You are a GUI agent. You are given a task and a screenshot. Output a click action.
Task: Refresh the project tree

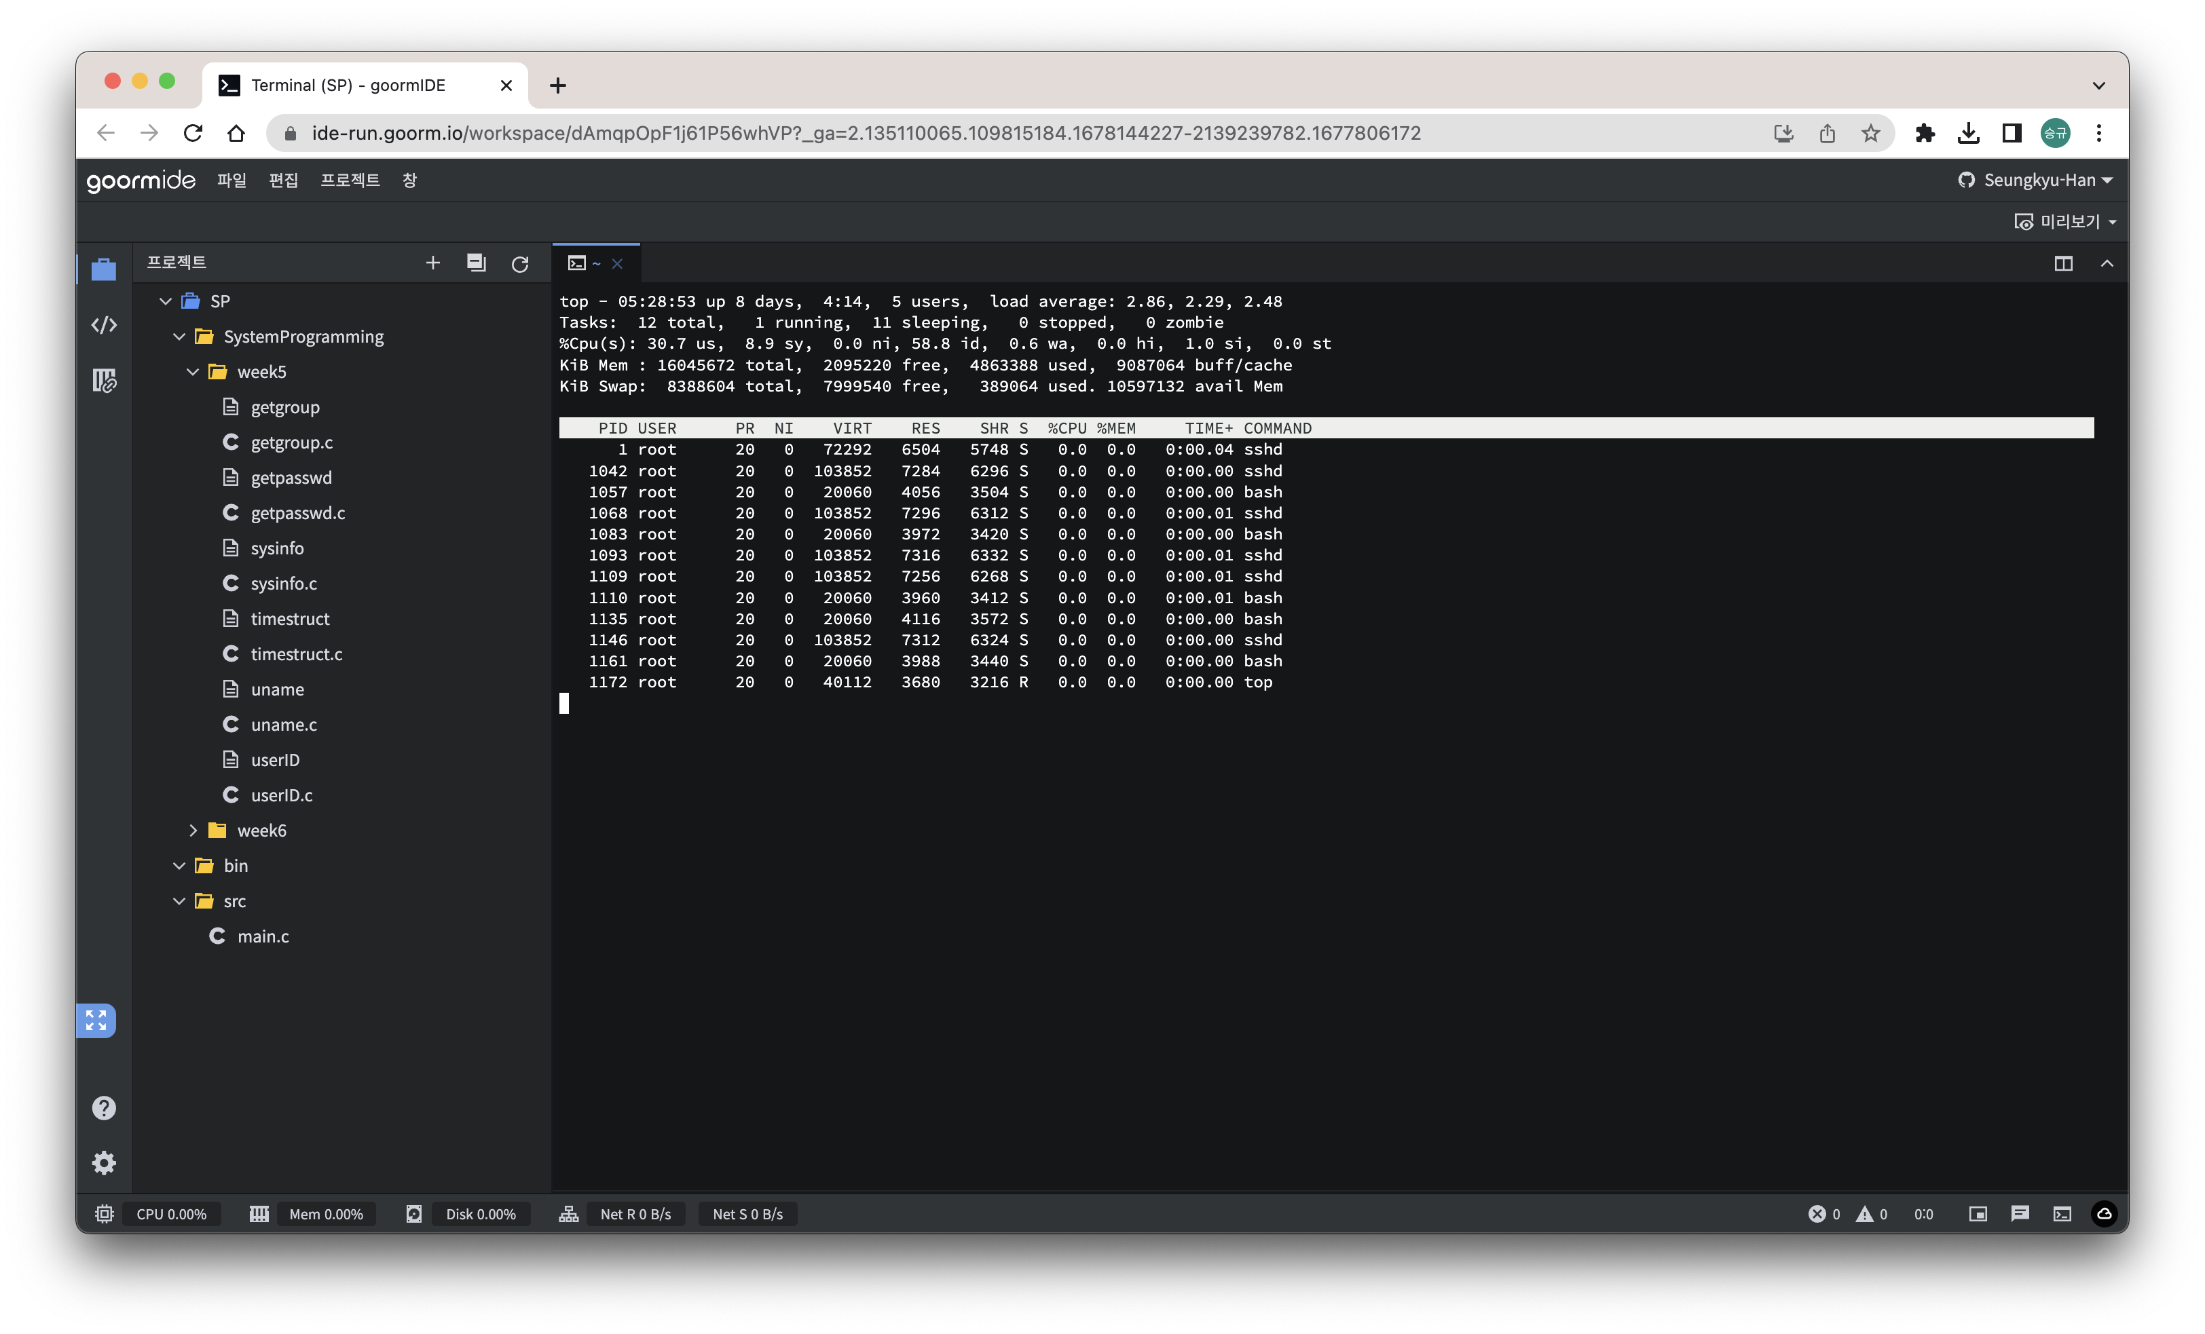(520, 264)
